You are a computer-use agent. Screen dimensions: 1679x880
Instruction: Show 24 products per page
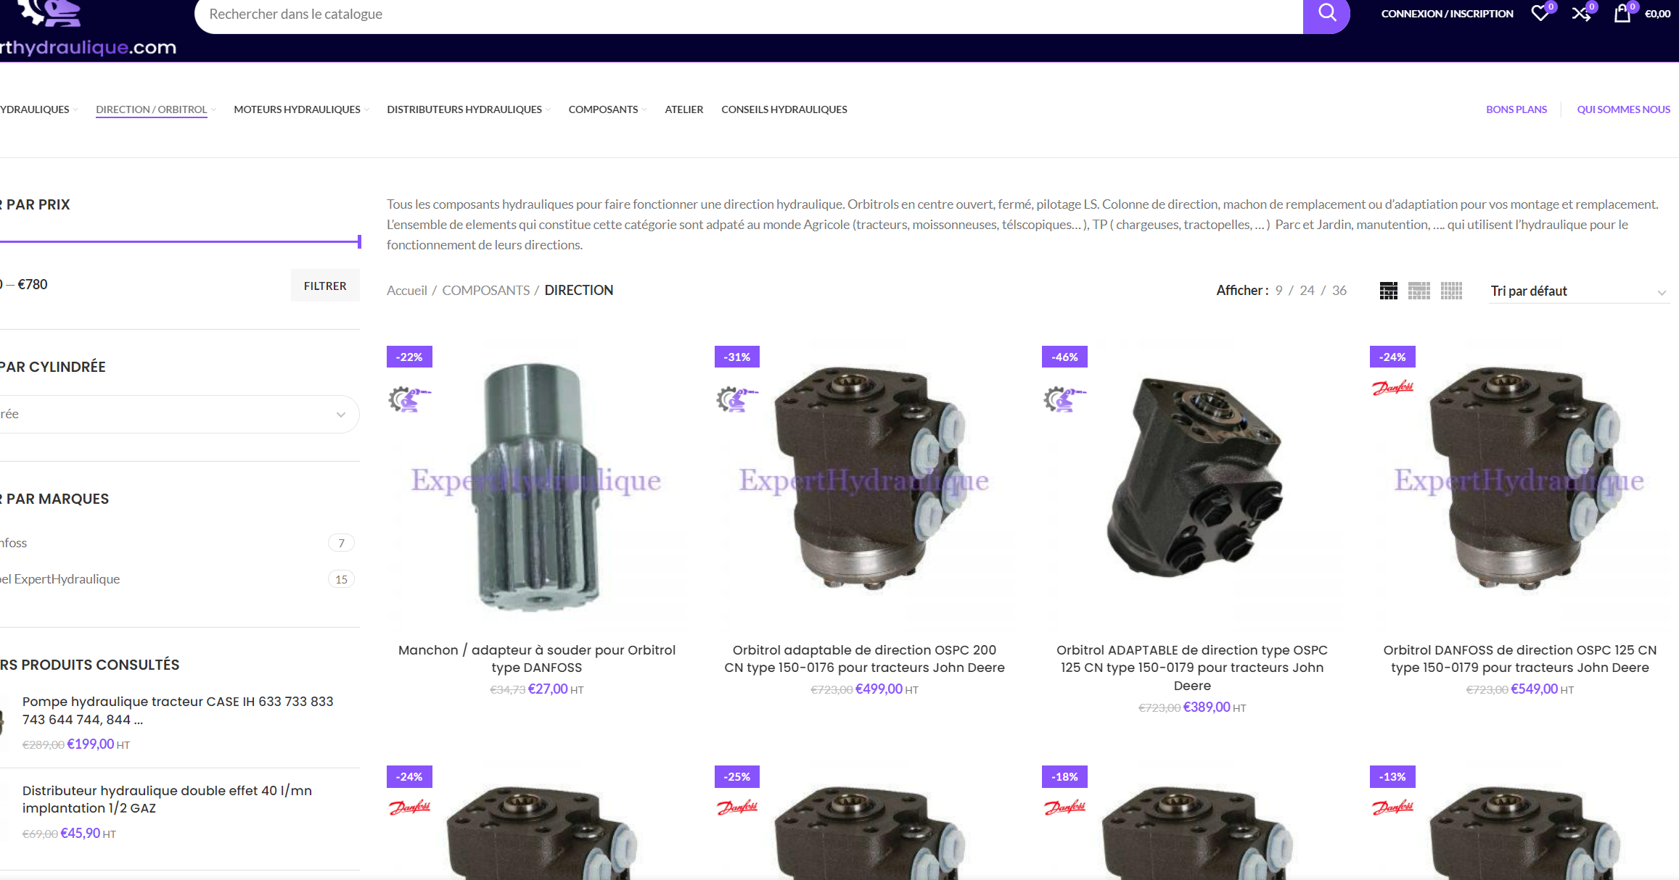tap(1307, 290)
